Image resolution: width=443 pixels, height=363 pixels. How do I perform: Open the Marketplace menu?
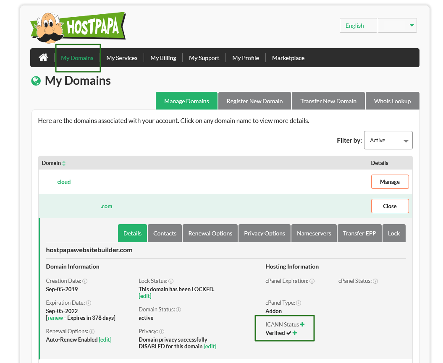point(288,57)
